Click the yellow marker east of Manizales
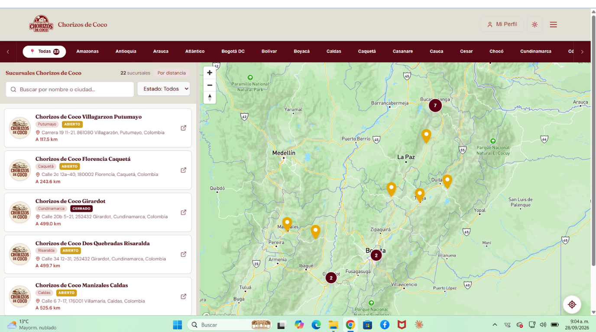Screen dimensions: 596x332 click(x=315, y=232)
